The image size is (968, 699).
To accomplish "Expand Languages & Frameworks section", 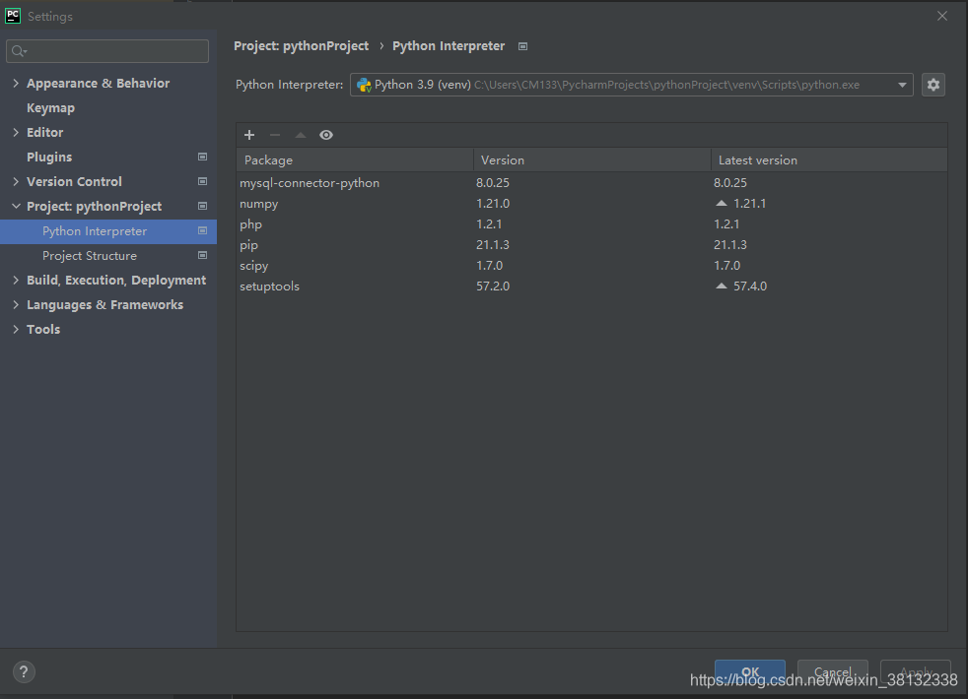I will pyautogui.click(x=16, y=305).
